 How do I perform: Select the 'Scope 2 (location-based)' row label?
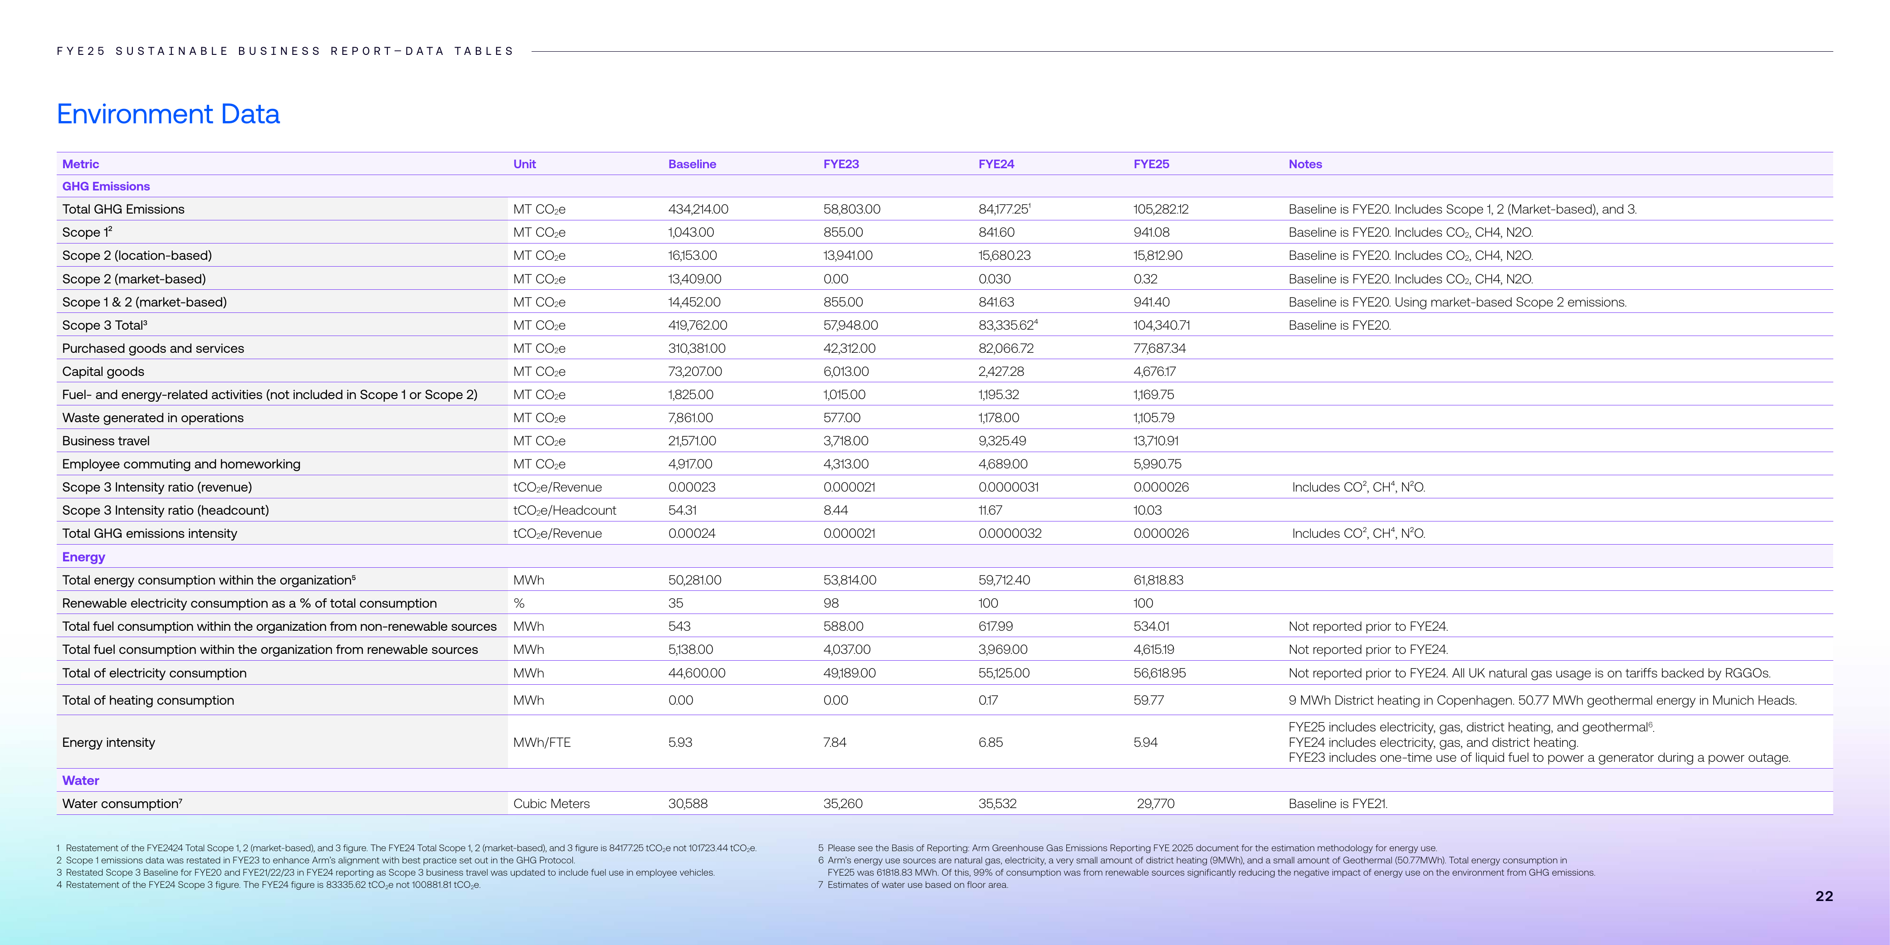(137, 255)
